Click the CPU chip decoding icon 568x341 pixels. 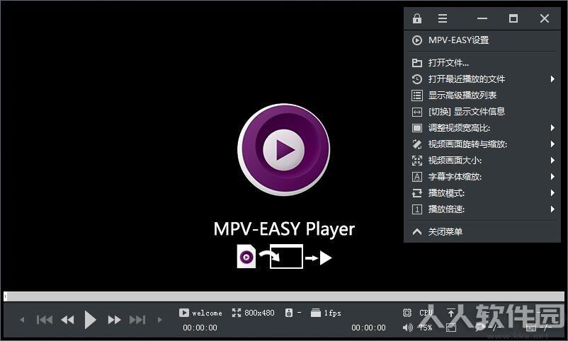click(x=407, y=313)
